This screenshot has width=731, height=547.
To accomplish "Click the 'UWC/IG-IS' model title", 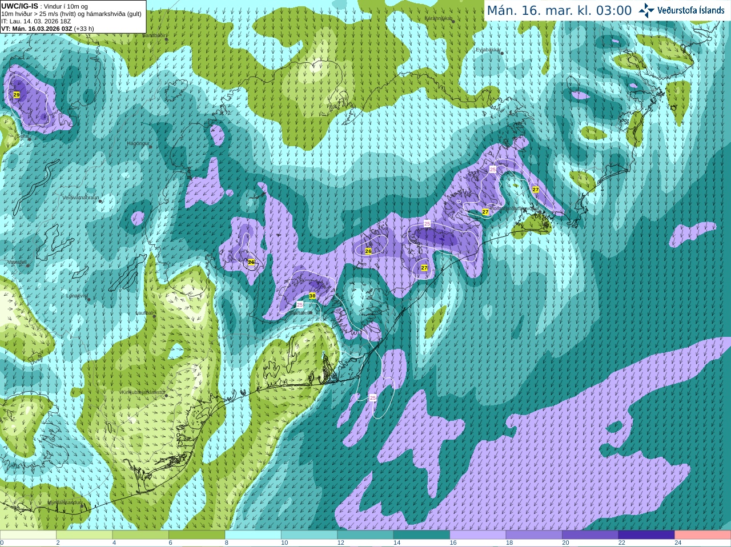I will [19, 6].
